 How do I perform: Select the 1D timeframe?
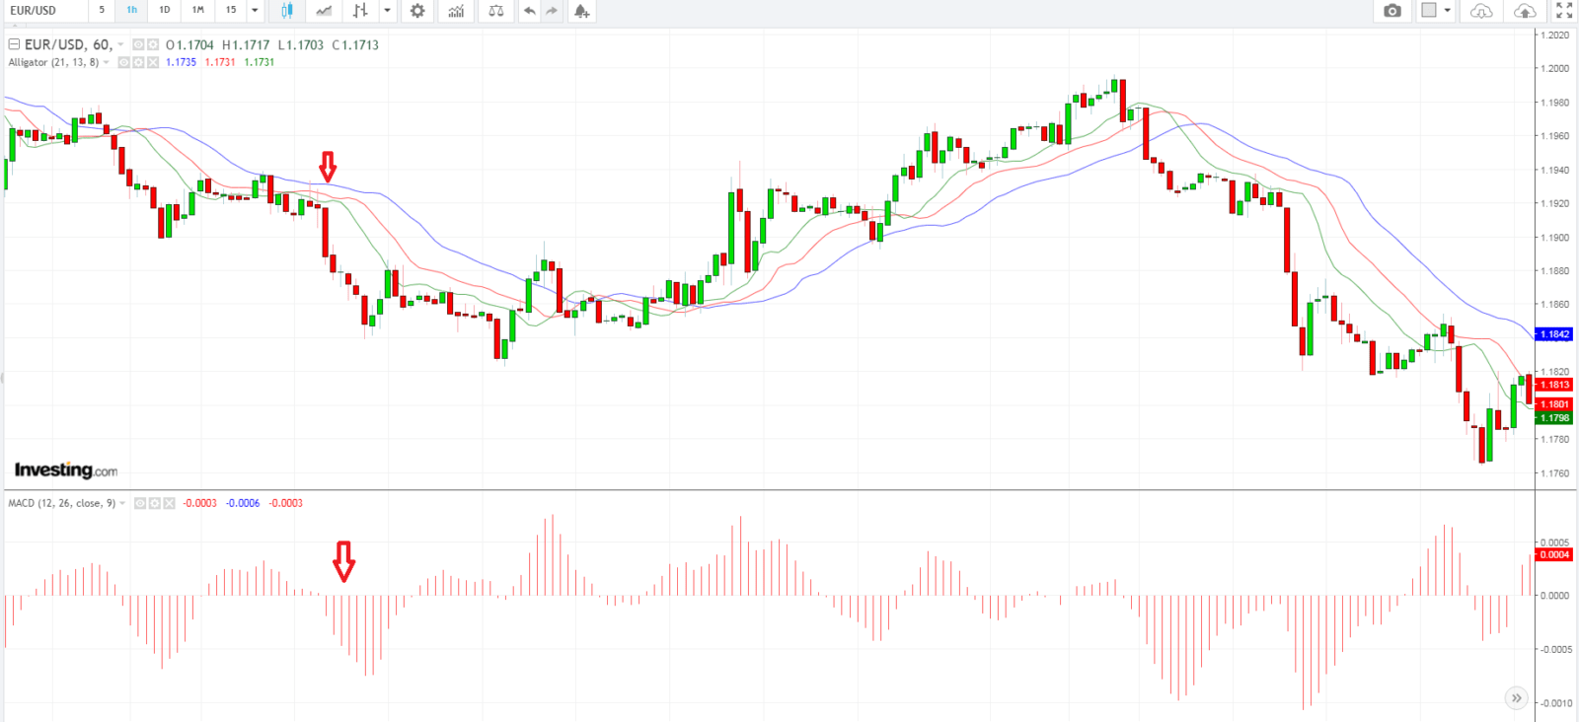coord(165,10)
